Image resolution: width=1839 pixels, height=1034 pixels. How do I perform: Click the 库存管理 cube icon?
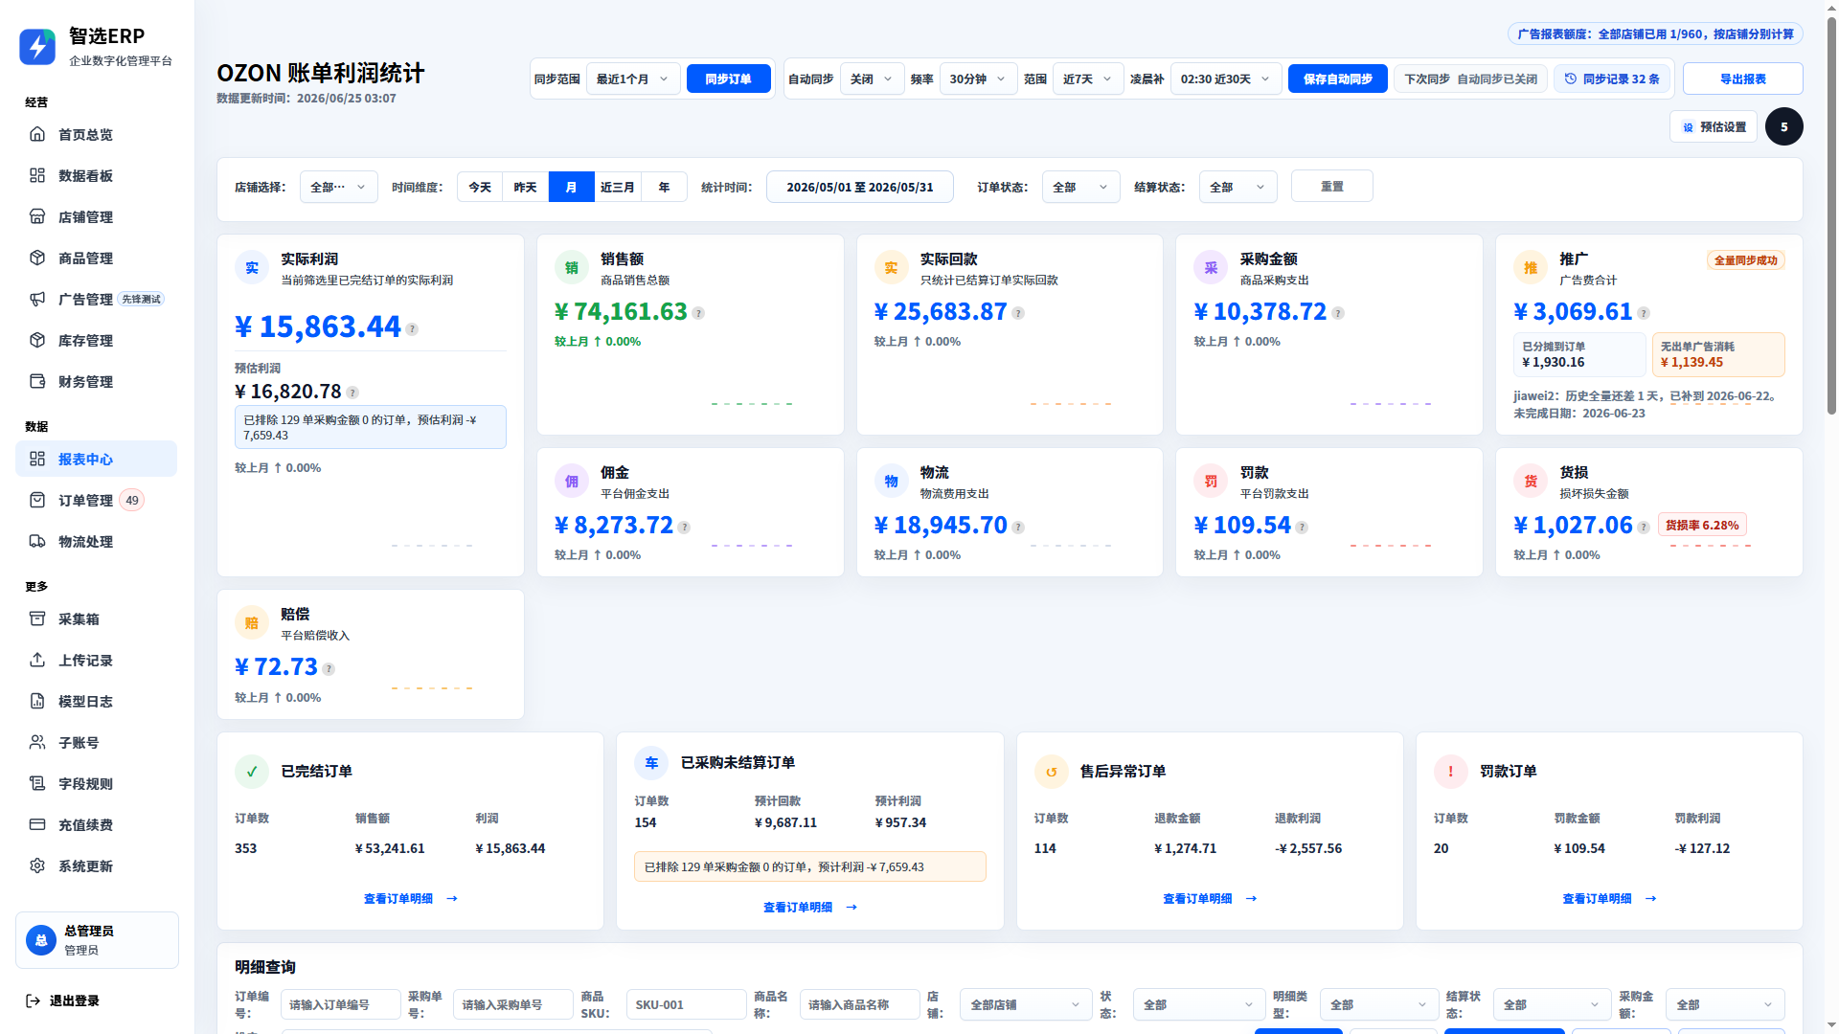pos(37,340)
